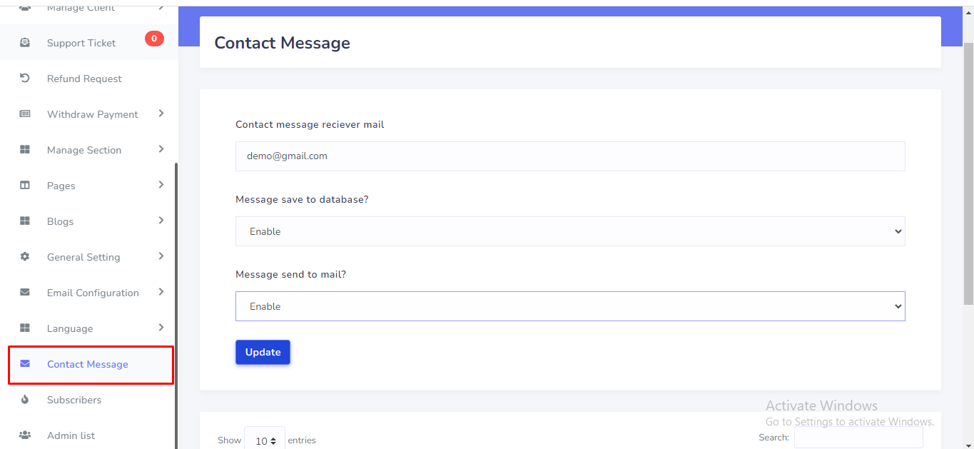Expand the Blogs submenu chevron
974x449 pixels.
pos(161,221)
